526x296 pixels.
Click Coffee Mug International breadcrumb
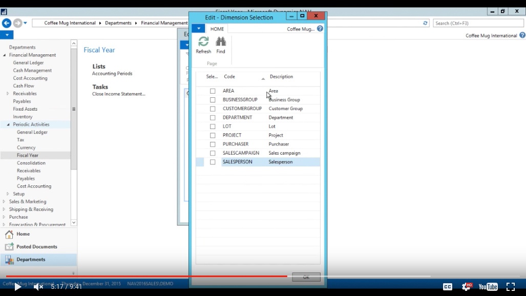(x=70, y=23)
